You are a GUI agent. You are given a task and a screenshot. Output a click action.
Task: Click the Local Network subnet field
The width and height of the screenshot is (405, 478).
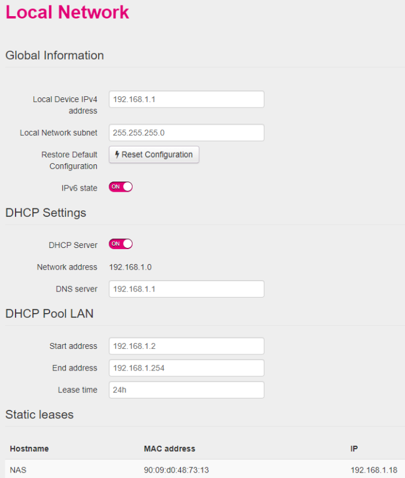[186, 133]
